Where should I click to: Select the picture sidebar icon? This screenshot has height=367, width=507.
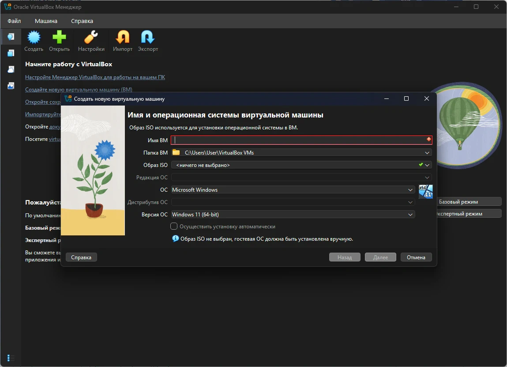[x=11, y=86]
